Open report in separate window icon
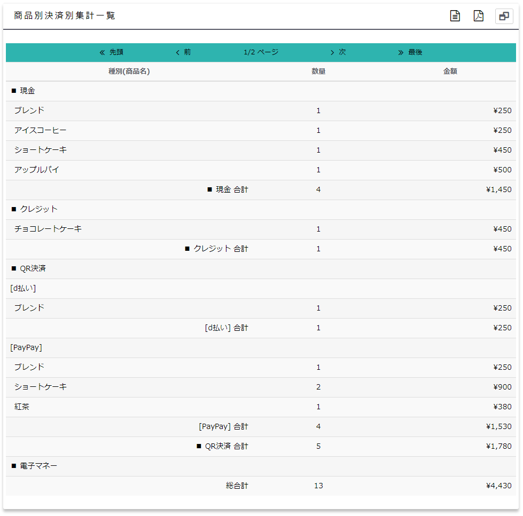 tap(504, 17)
